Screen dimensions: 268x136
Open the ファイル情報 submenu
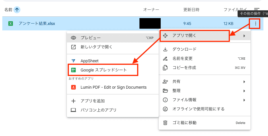point(205,100)
